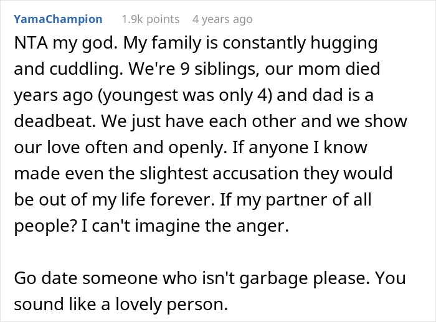Click the line starting 'our love often and openly'
The image size is (436, 322).
click(191, 148)
